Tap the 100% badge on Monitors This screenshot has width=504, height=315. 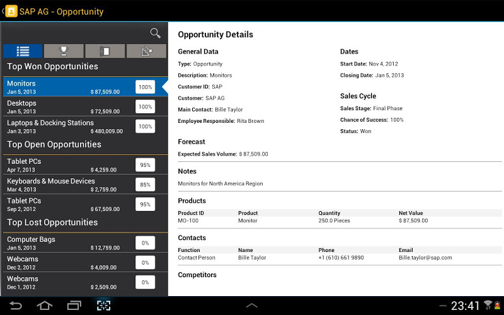pyautogui.click(x=145, y=87)
